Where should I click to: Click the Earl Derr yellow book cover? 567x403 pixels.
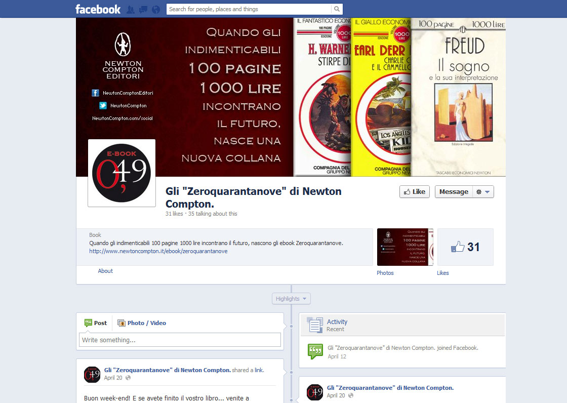coord(381,97)
